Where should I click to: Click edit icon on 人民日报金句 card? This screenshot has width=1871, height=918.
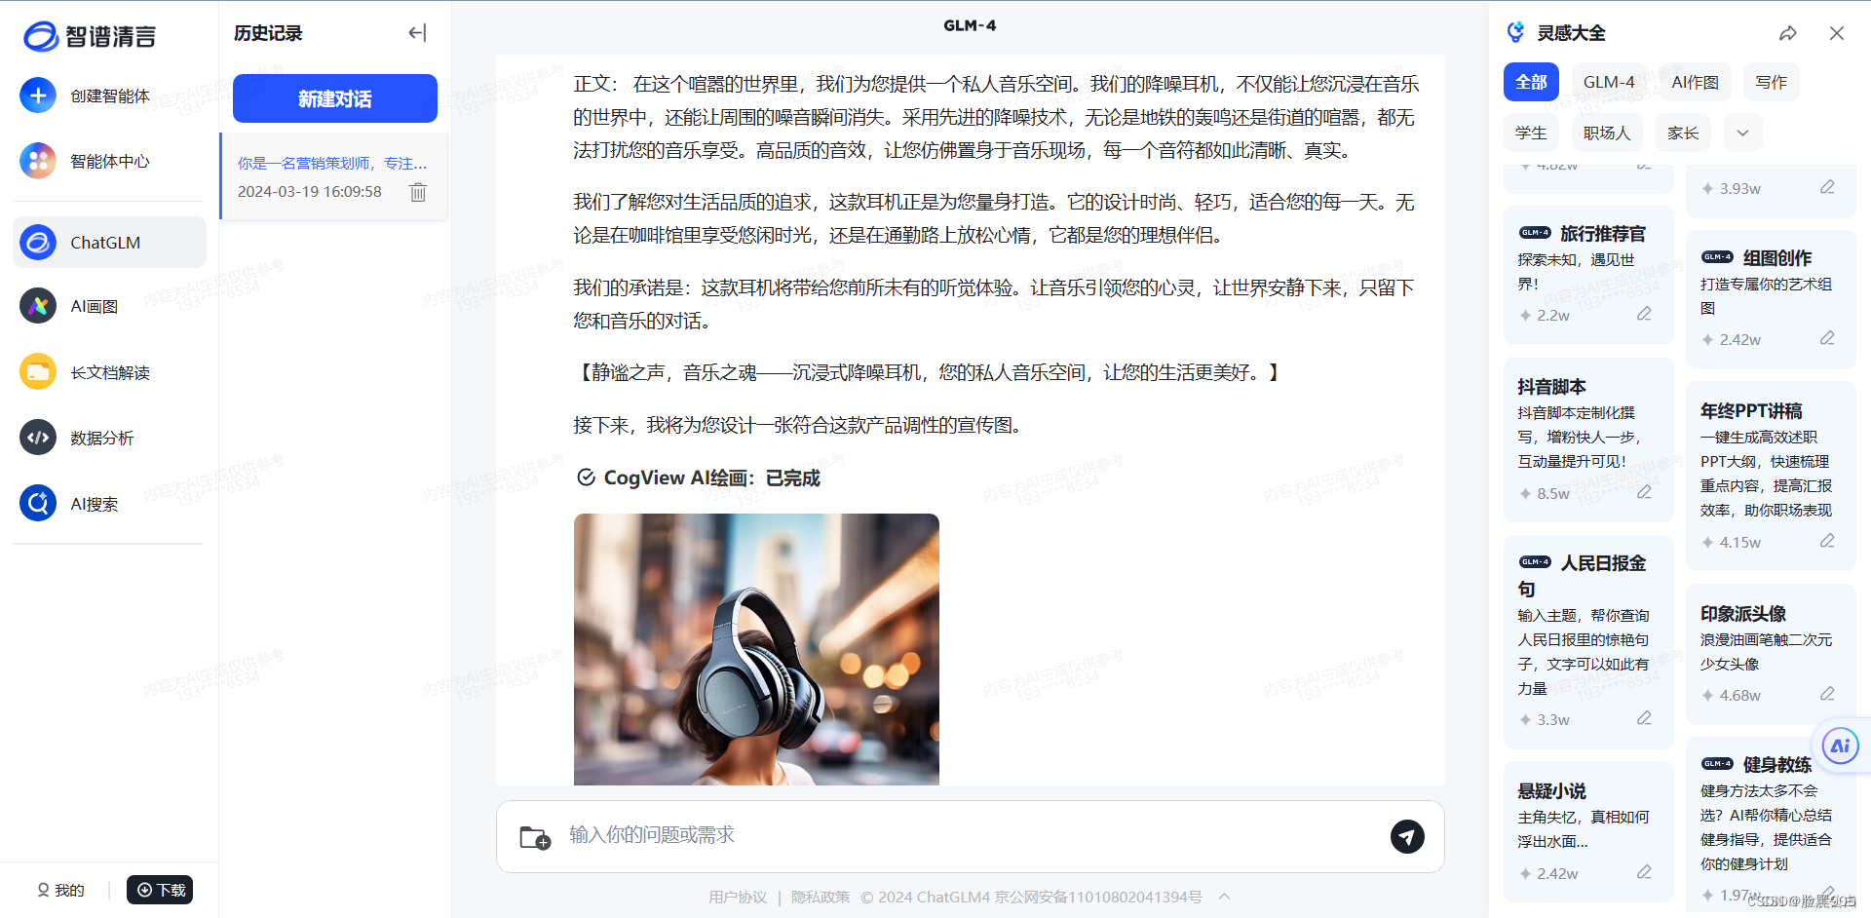[x=1644, y=718]
